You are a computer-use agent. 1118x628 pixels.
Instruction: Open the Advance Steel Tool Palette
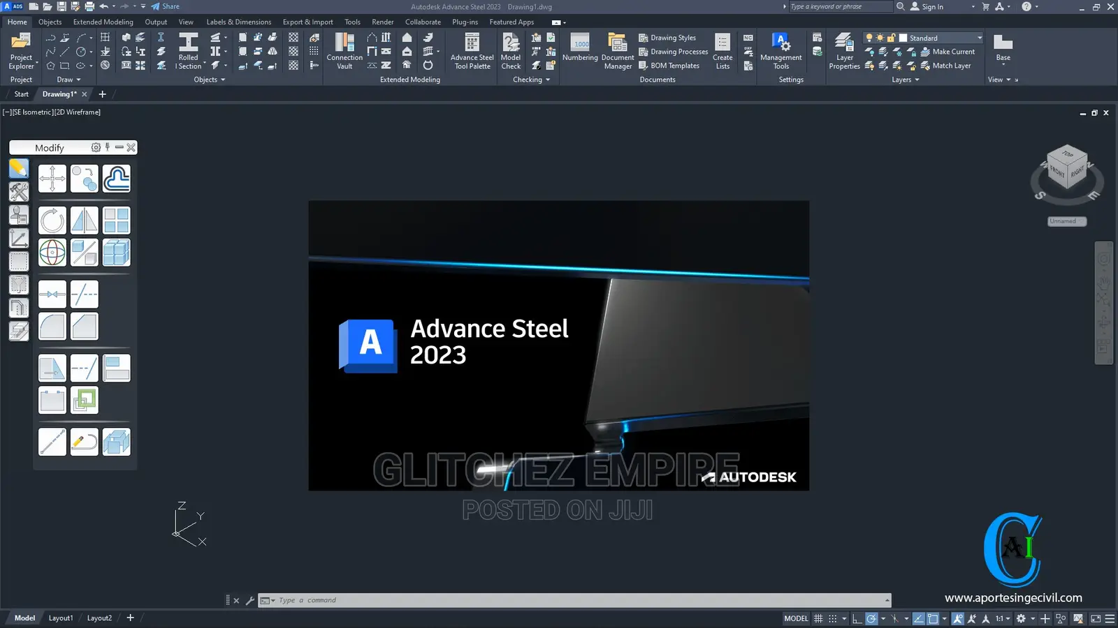pos(472,51)
